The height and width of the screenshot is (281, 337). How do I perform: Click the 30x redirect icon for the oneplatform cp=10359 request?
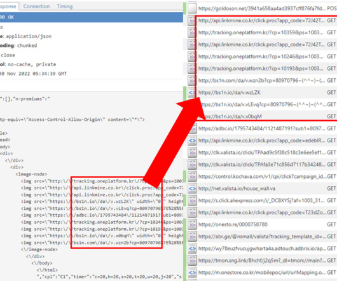[192, 32]
